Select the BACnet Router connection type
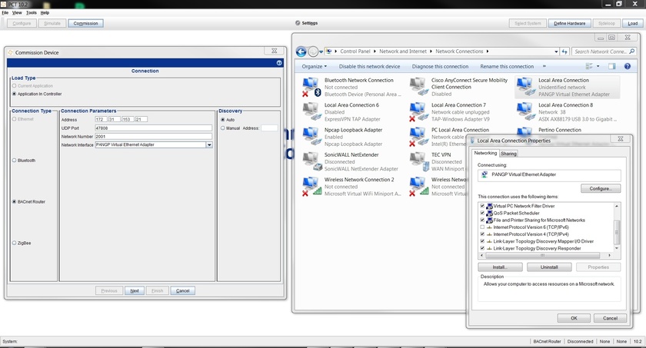Screen dimensions: 646x348 [15, 201]
